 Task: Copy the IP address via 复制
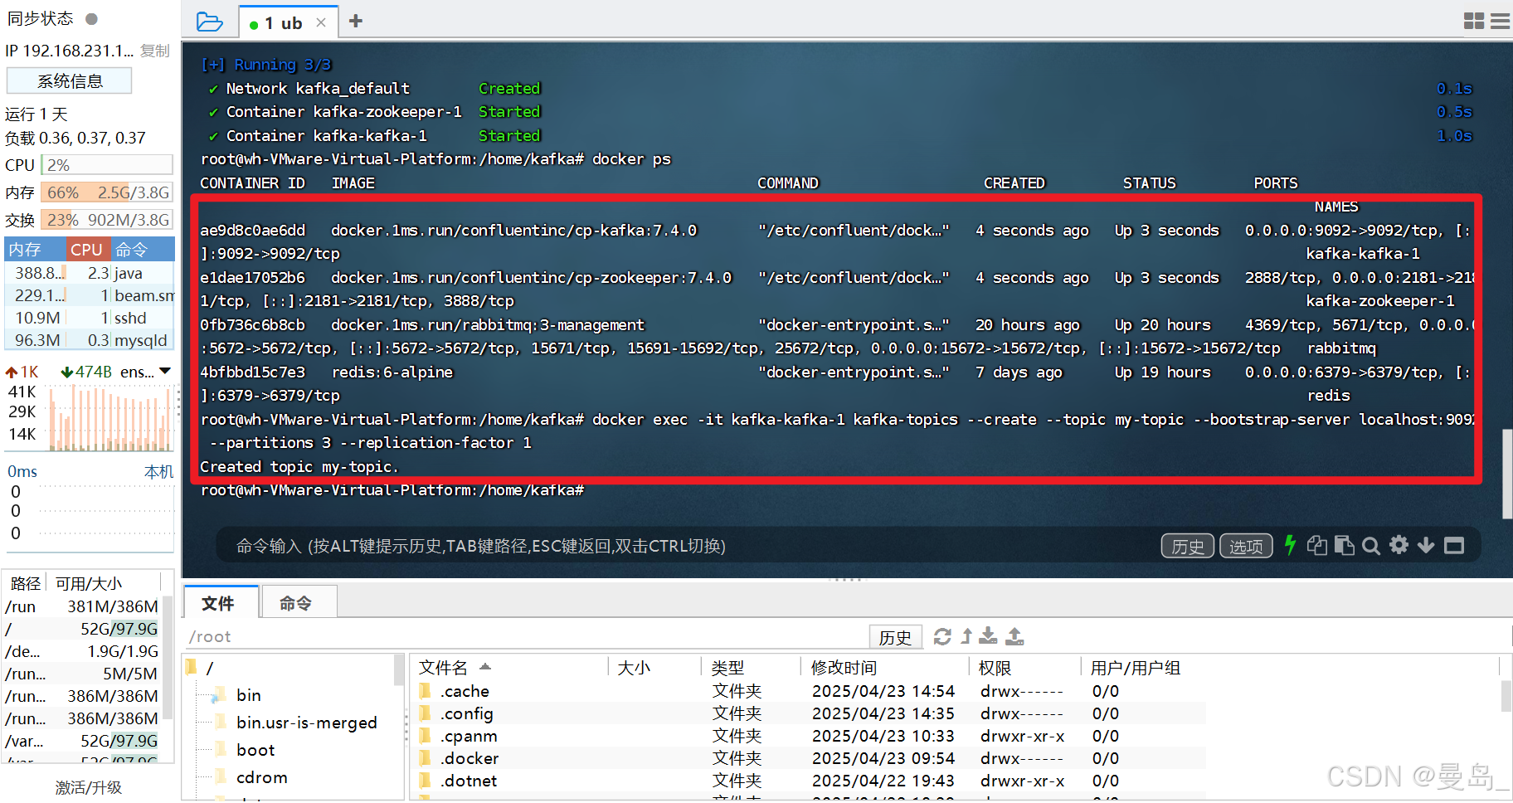click(x=154, y=51)
